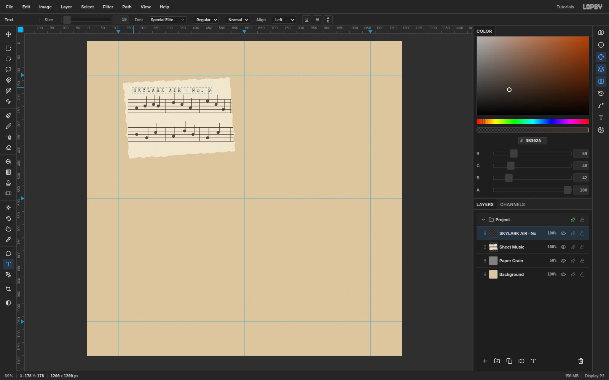609x380 pixels.
Task: Open the text Align dropdown
Action: pyautogui.click(x=284, y=20)
